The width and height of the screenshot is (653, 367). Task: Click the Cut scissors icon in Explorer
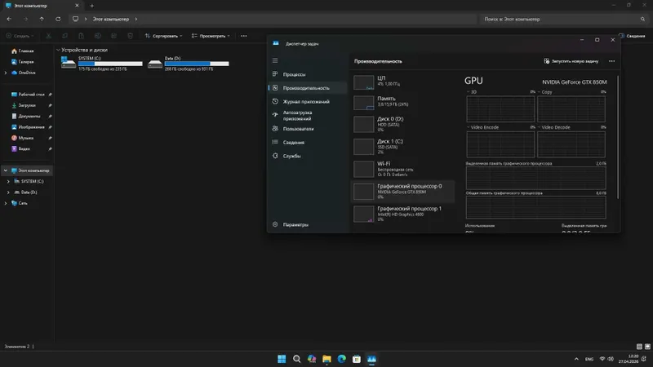[49, 36]
